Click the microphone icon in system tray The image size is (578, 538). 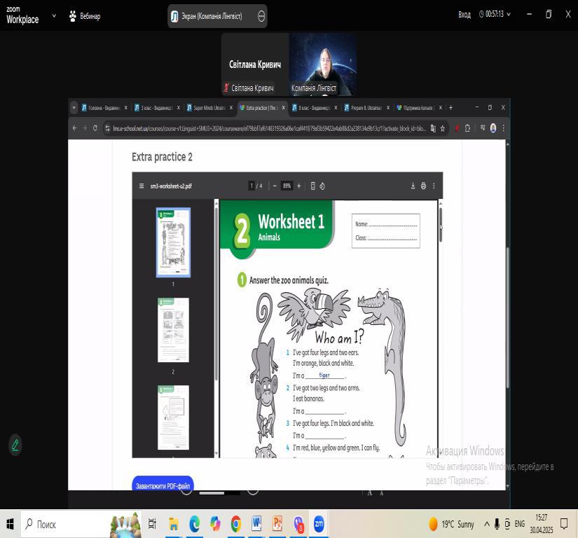497,523
